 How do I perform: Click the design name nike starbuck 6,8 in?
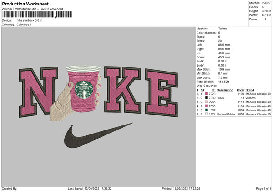click(x=30, y=20)
